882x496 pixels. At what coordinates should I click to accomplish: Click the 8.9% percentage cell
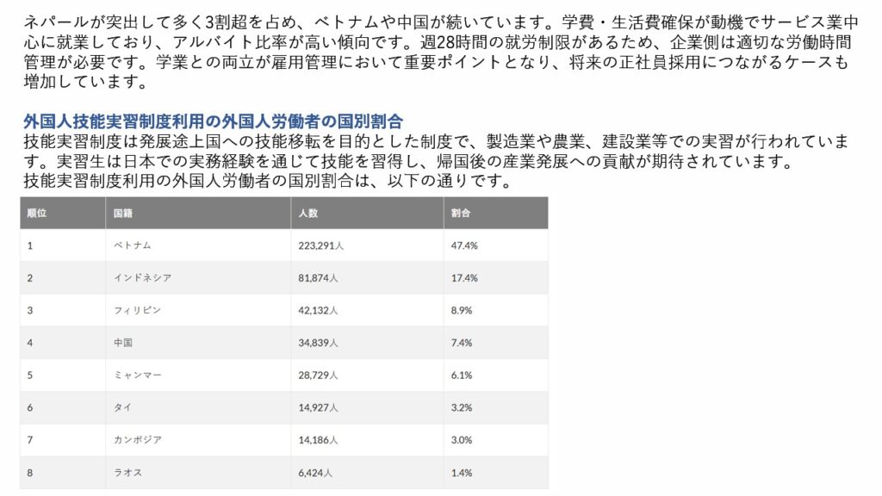pyautogui.click(x=495, y=310)
